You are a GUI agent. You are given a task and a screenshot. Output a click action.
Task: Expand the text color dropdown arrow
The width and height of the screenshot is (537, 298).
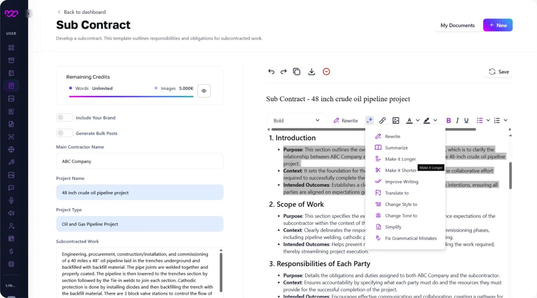(x=418, y=120)
